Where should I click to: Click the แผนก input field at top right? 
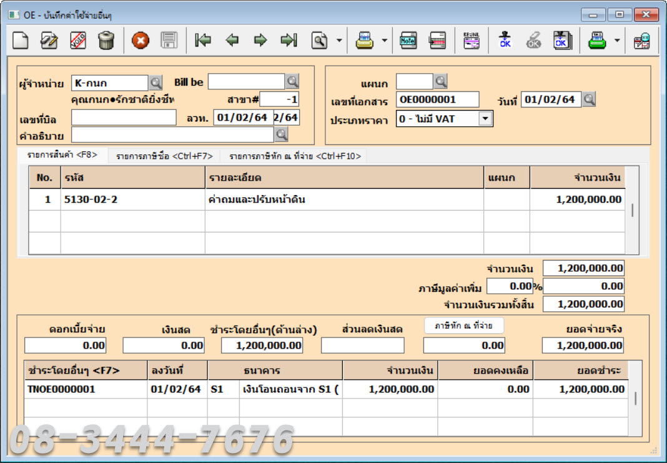coord(414,81)
